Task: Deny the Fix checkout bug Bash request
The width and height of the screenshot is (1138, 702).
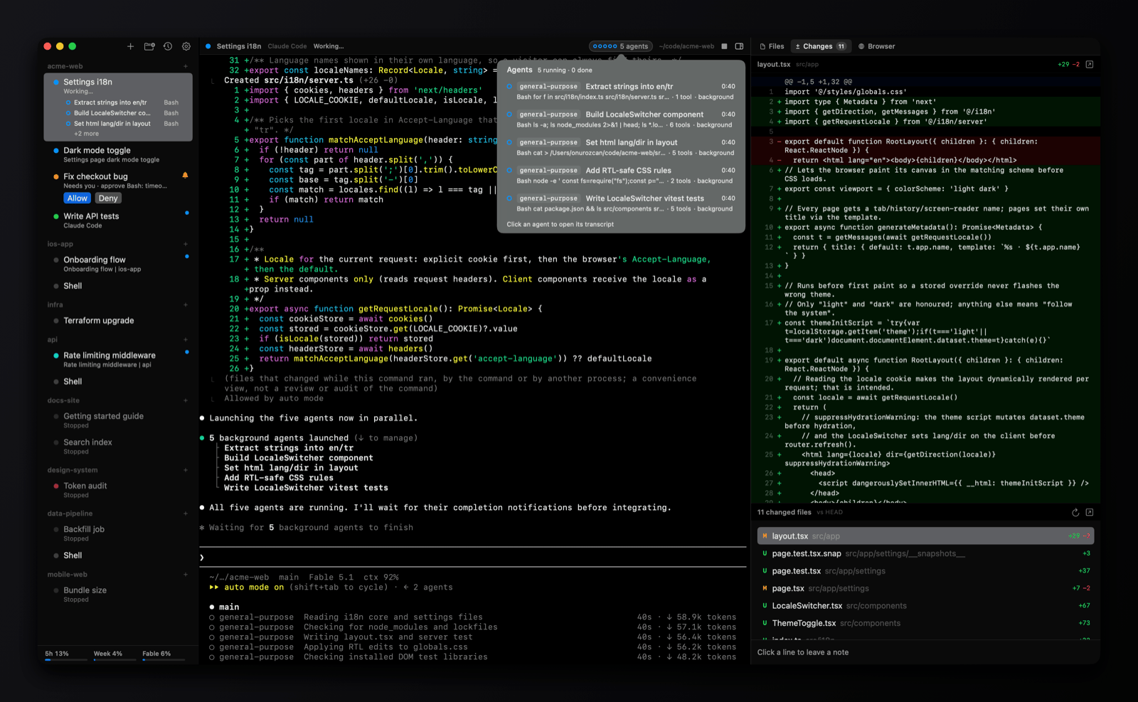Action: click(108, 198)
